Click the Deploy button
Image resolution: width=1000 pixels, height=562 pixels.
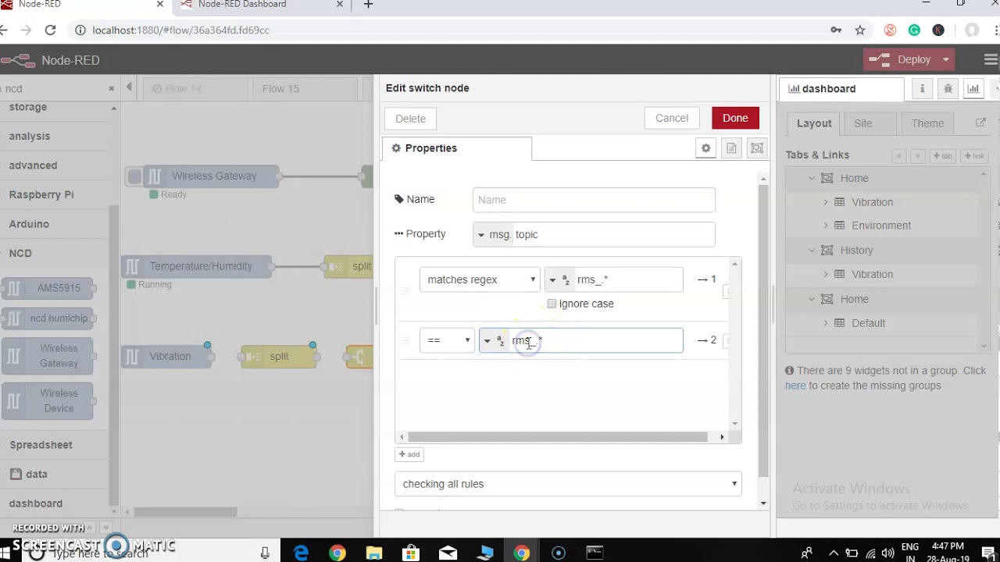pyautogui.click(x=905, y=60)
